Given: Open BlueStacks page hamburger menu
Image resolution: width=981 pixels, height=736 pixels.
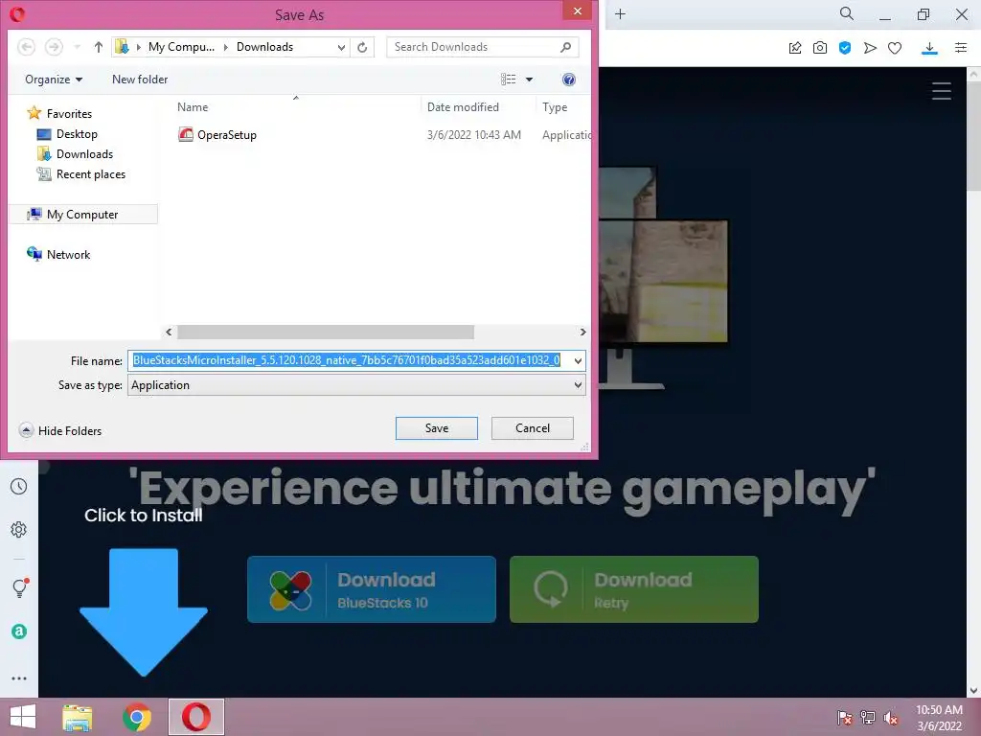Looking at the screenshot, I should click(941, 91).
